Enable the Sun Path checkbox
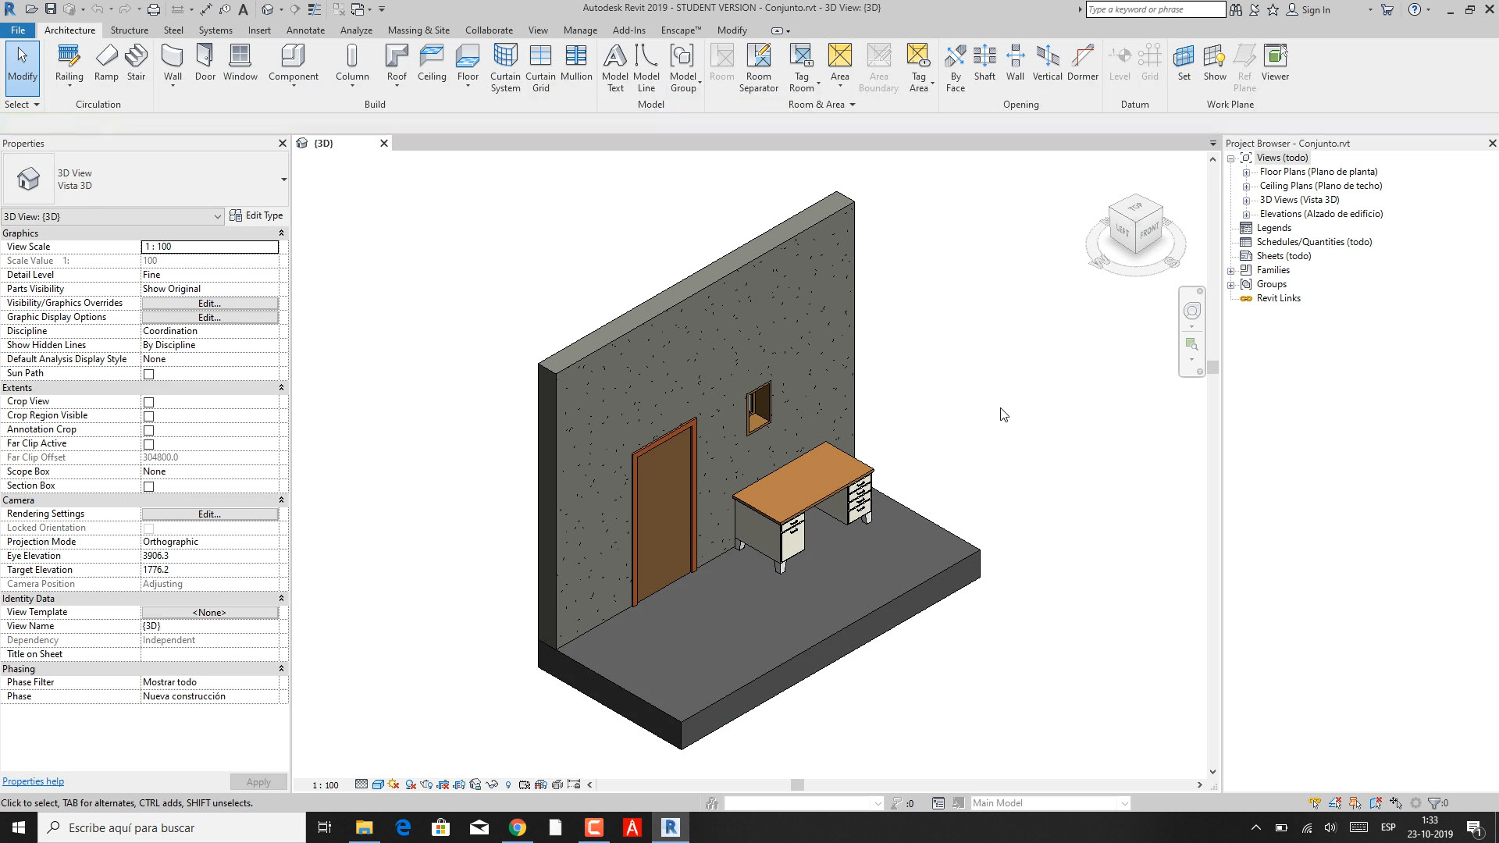The width and height of the screenshot is (1499, 843). (x=148, y=374)
